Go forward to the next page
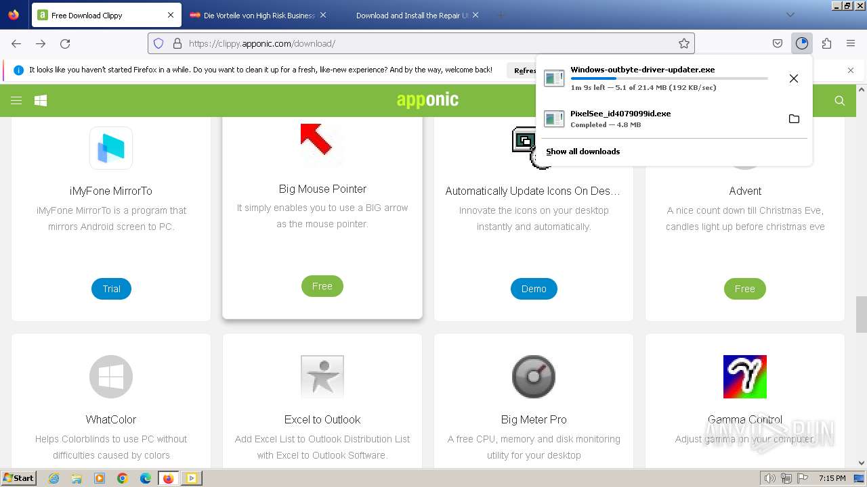The height and width of the screenshot is (487, 867). pyautogui.click(x=41, y=43)
